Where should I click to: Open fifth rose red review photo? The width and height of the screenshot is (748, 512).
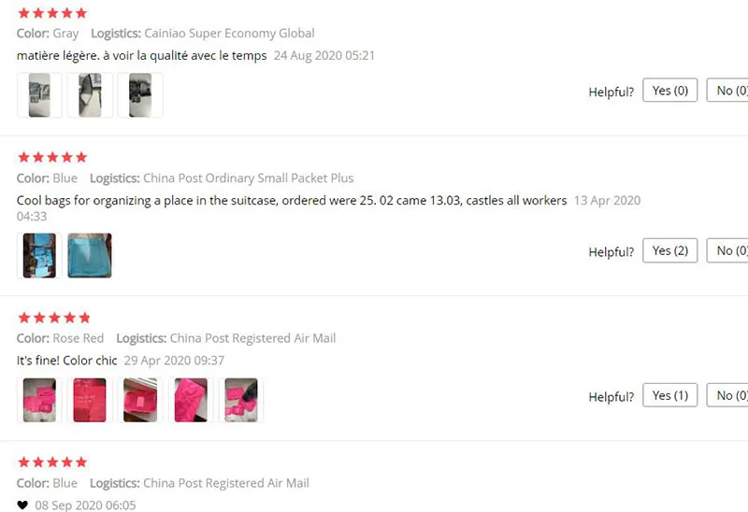point(241,400)
